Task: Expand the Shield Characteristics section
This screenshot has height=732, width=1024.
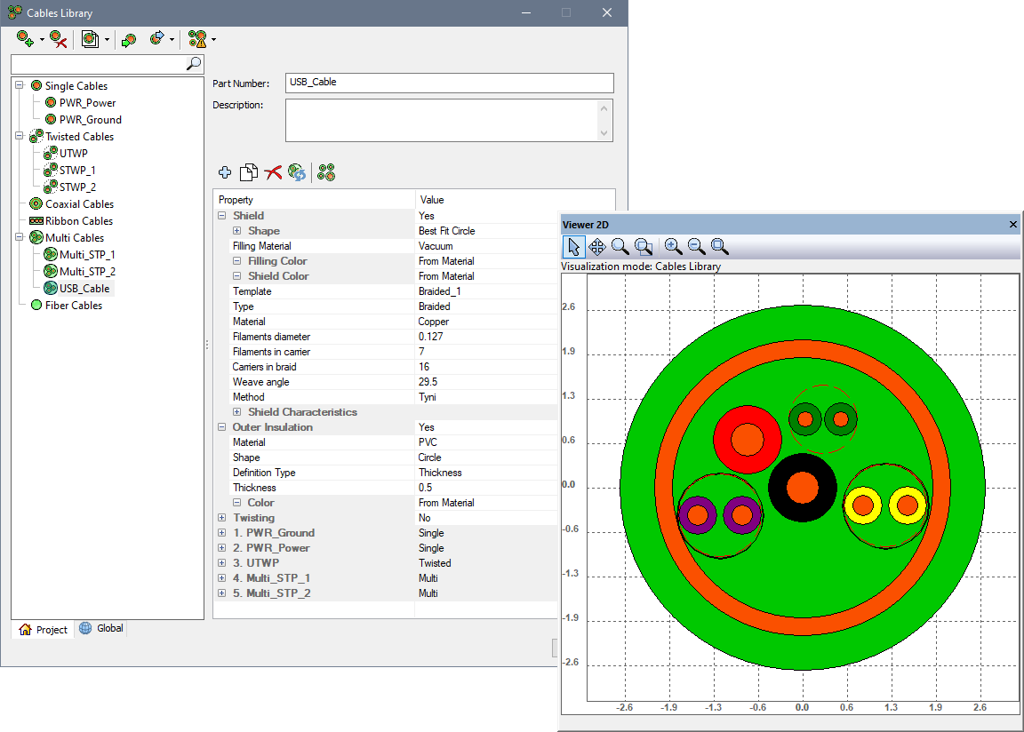Action: tap(237, 412)
